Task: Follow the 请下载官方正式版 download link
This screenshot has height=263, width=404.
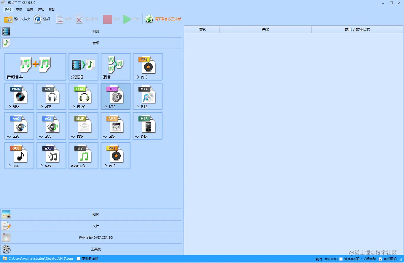Action: (x=163, y=19)
